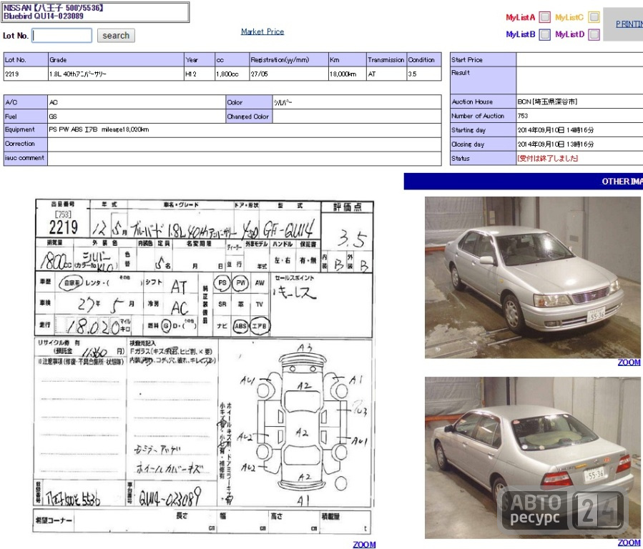Screen dimensions: 643x549
Task: Select the A/C value AC
Action: 54,102
